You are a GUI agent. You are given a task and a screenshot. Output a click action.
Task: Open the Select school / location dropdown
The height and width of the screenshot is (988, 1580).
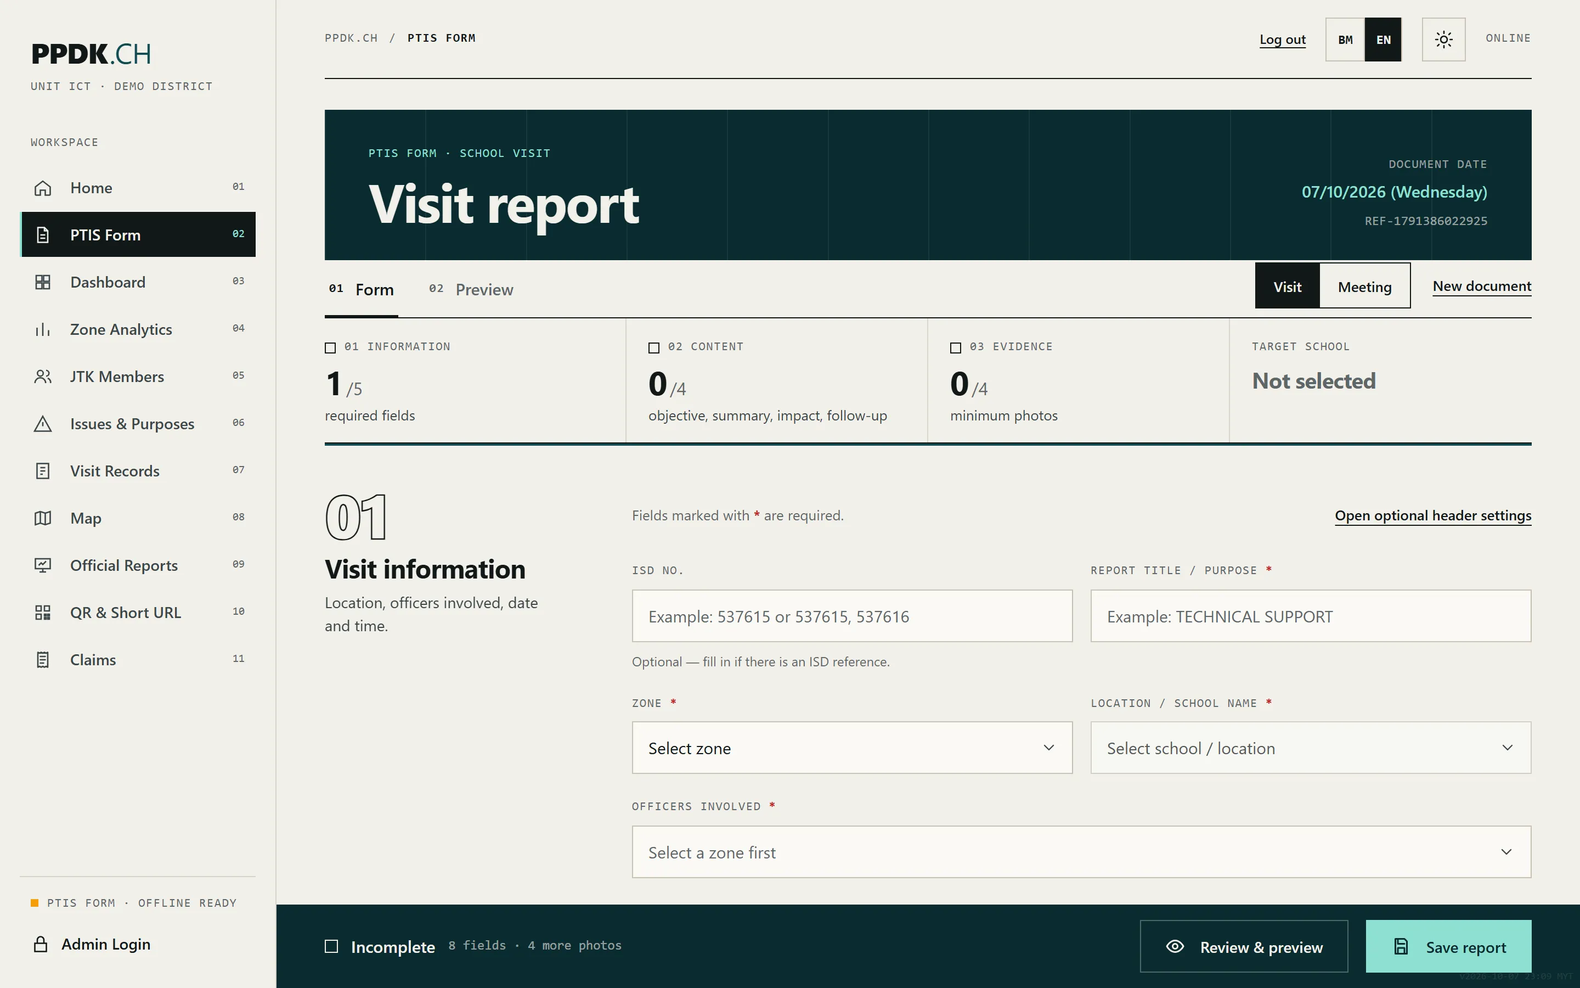click(1310, 748)
